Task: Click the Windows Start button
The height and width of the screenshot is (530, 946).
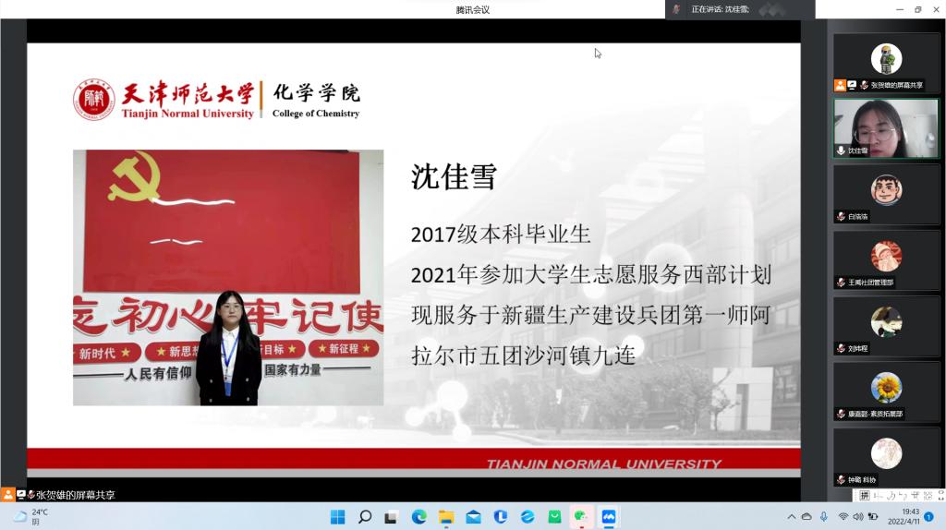Action: 338,517
